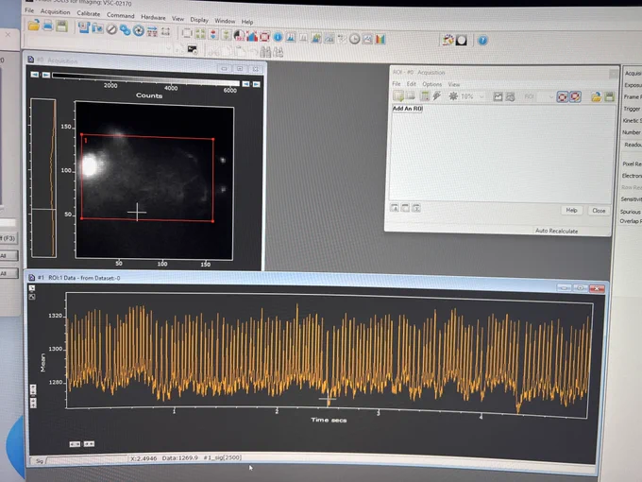
Task: Click the vertical profile strip left of image
Action: [x=43, y=179]
